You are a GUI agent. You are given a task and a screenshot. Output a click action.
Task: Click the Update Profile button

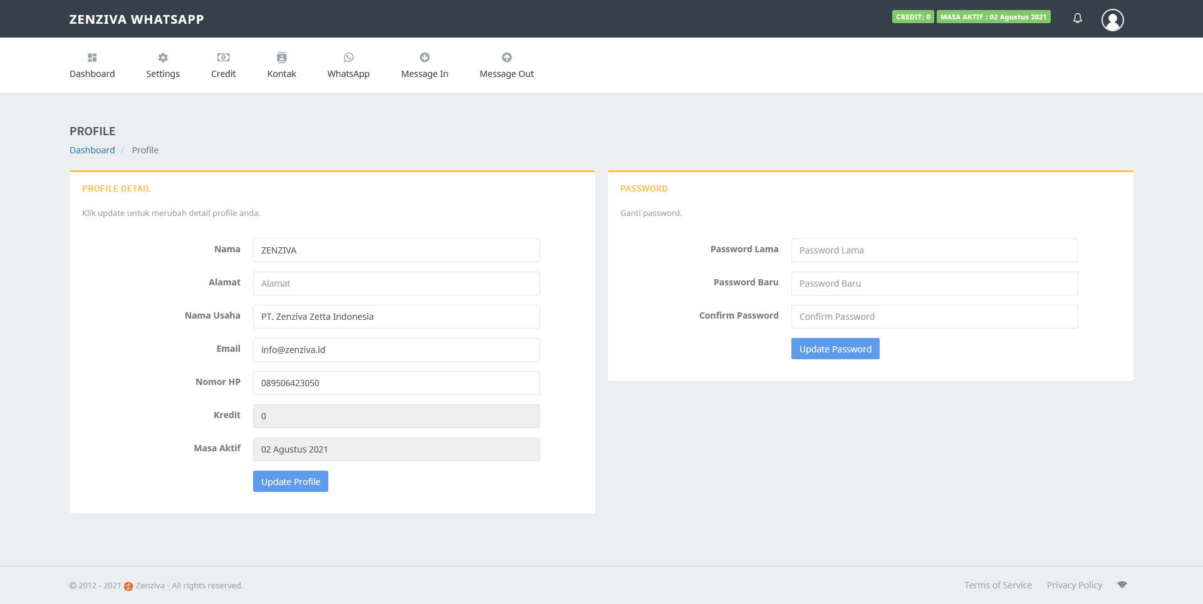(x=291, y=481)
